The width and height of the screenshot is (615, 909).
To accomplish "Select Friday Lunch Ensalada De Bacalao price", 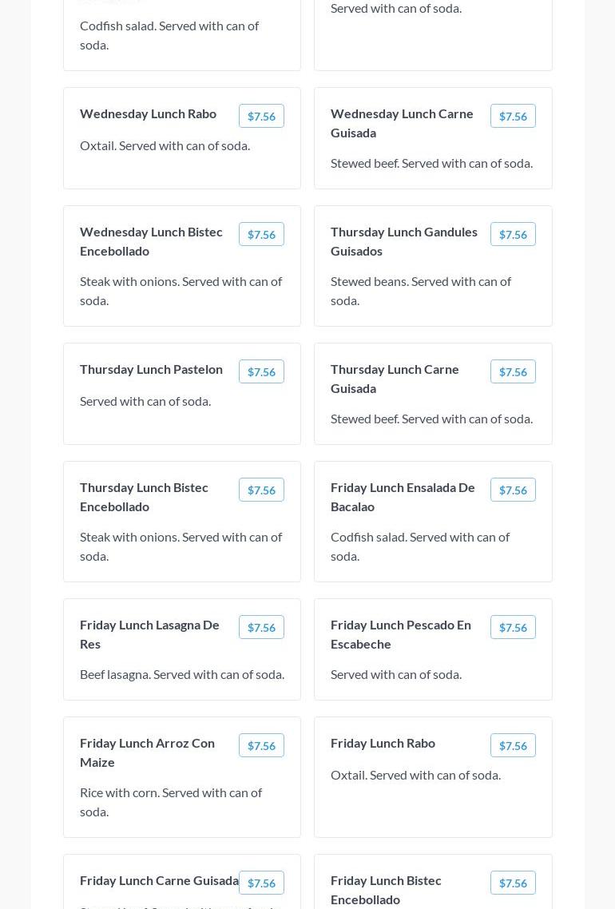I will pyautogui.click(x=513, y=490).
